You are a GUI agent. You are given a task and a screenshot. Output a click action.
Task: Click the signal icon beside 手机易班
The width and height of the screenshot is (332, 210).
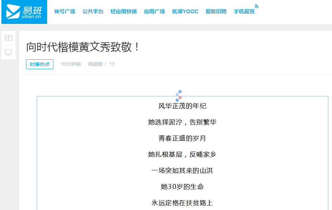pyautogui.click(x=257, y=6)
